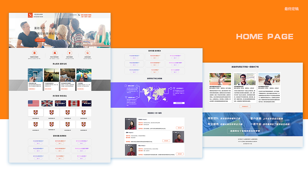Image resolution: width=308 pixels, height=173 pixels.
Task: Click 用心服务 圆梦名校 section heading
Action: [60, 64]
